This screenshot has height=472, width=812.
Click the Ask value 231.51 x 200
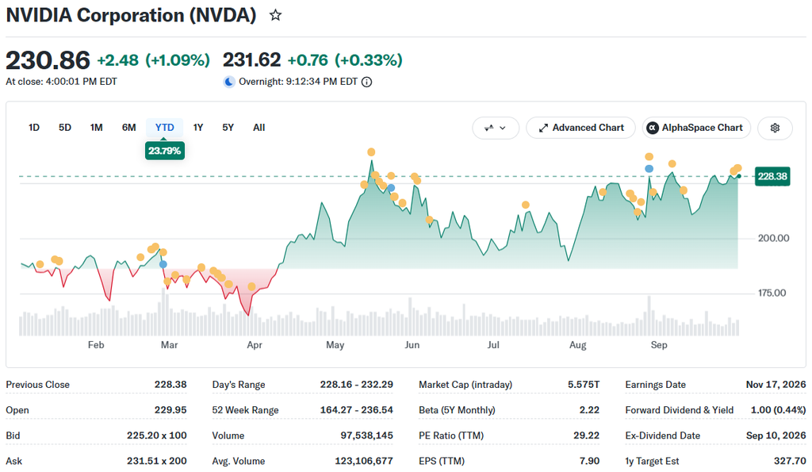point(157,461)
